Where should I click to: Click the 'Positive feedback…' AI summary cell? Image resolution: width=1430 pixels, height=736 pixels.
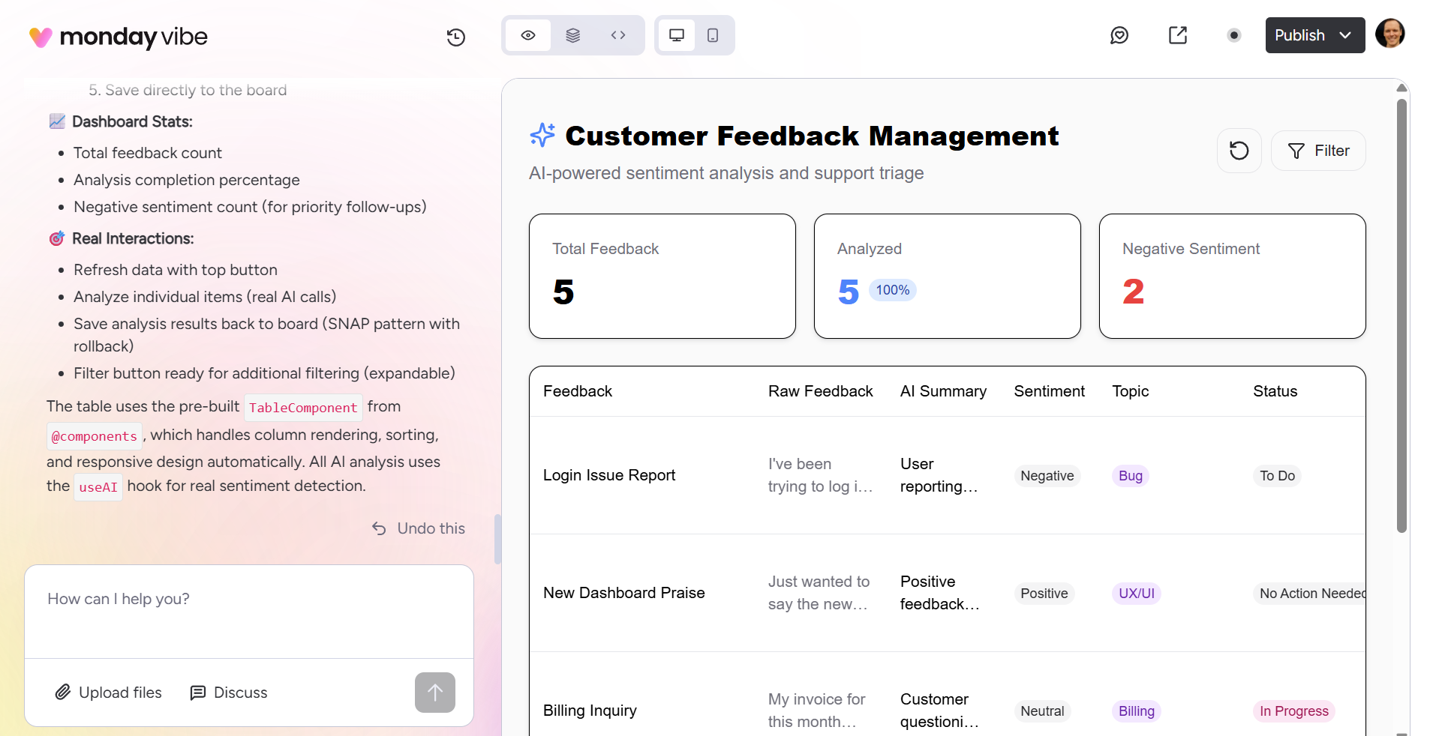940,593
